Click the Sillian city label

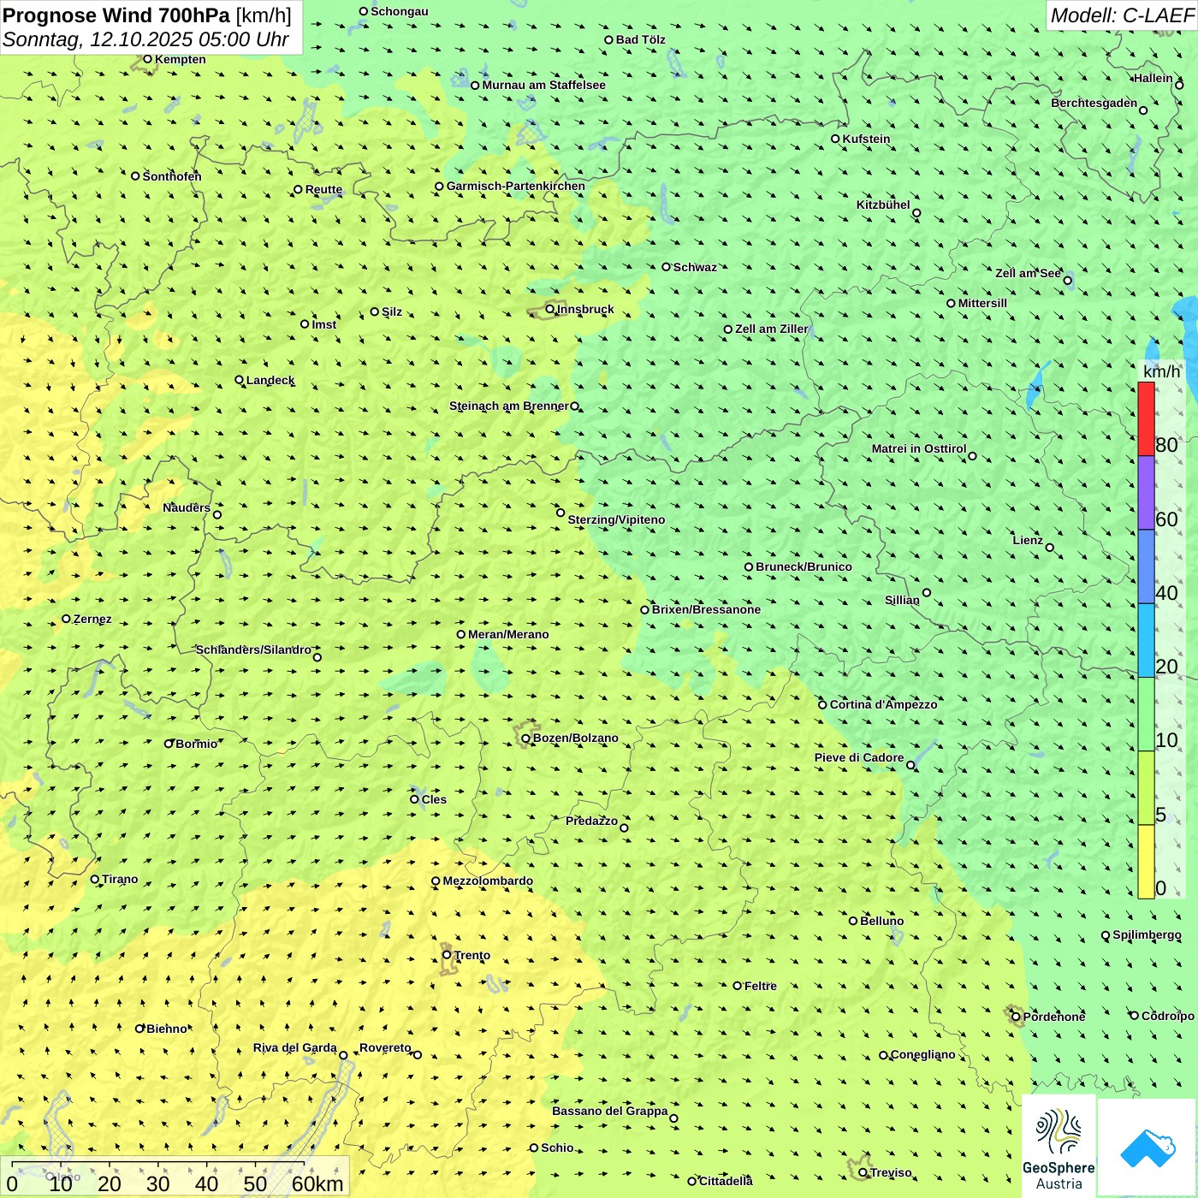tap(902, 600)
